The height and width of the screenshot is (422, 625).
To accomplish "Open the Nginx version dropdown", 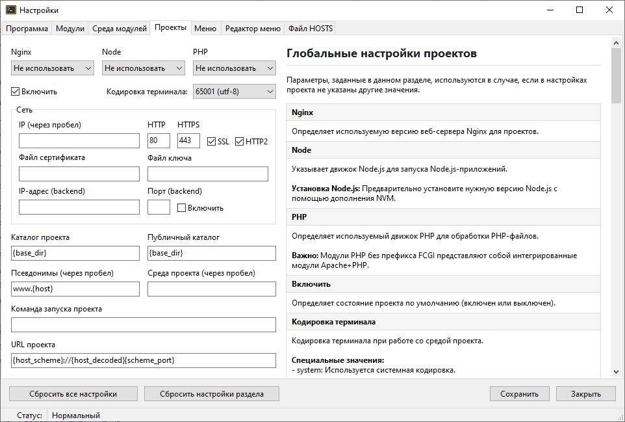I will (x=53, y=68).
